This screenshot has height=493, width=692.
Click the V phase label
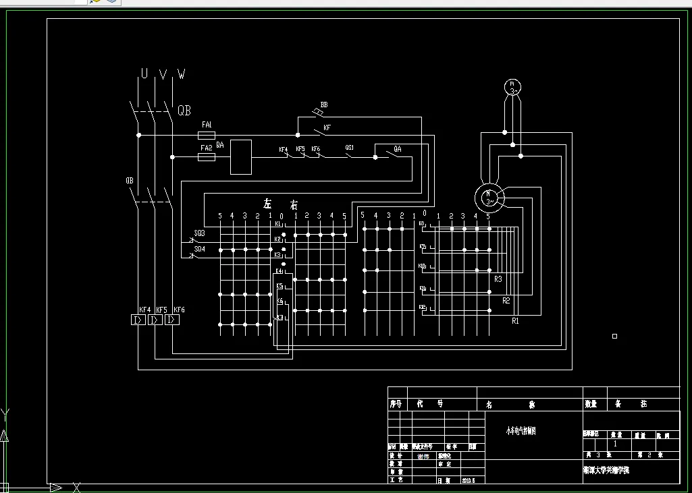tap(163, 74)
